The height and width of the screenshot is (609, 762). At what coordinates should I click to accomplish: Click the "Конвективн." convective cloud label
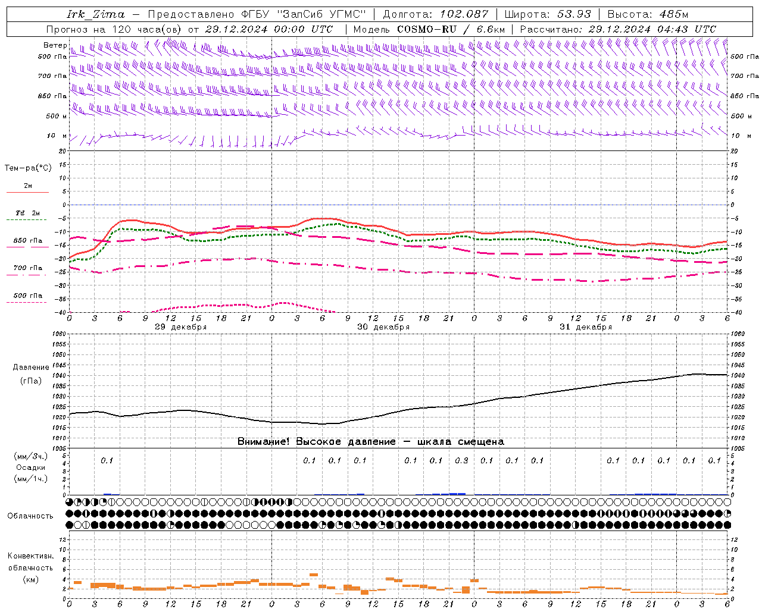tap(30, 556)
